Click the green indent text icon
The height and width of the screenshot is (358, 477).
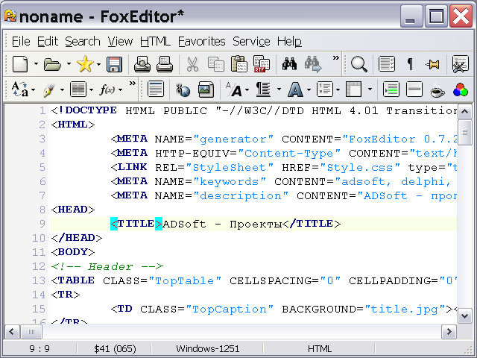pos(391,89)
